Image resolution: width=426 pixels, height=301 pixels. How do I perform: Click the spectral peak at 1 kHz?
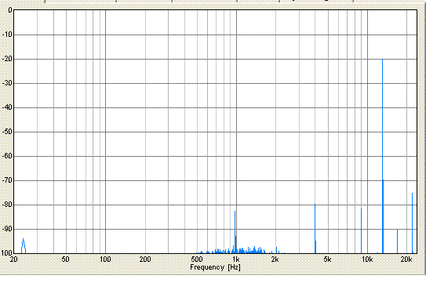(x=235, y=232)
